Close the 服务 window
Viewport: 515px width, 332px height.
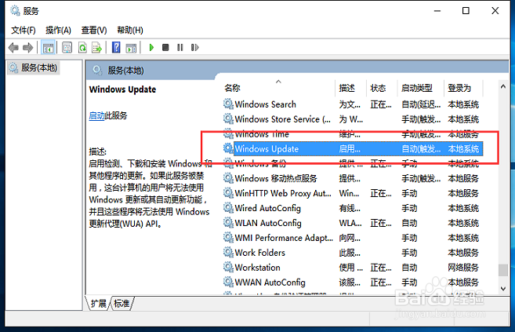(495, 11)
